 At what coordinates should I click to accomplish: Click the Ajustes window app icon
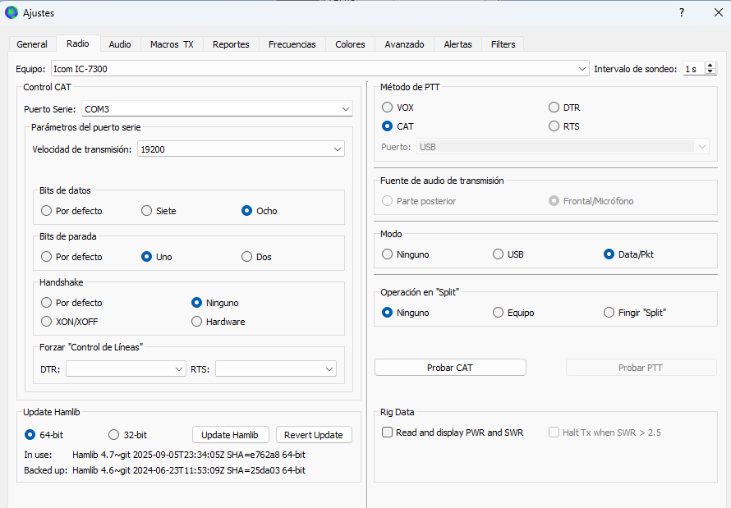click(11, 12)
